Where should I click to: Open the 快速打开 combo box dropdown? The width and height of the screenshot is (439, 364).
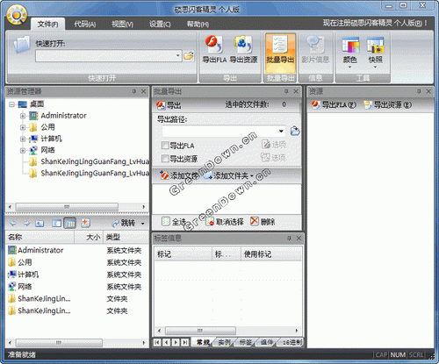177,55
